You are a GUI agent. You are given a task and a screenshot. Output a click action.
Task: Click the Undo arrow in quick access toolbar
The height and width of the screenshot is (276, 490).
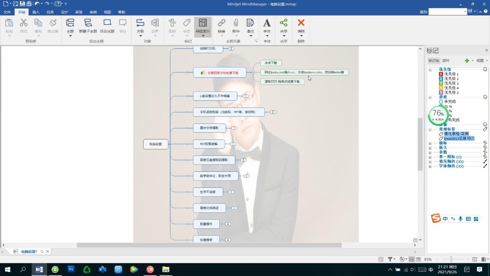[37, 4]
